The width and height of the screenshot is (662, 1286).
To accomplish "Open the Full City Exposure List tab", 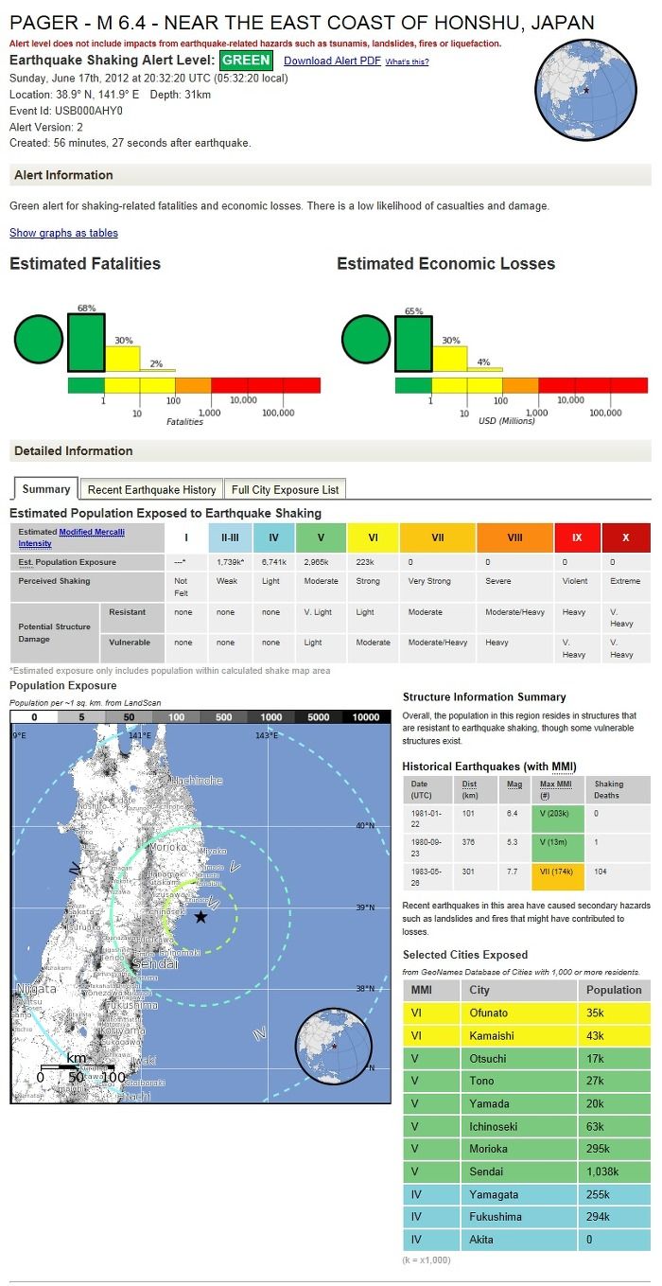I will 285,489.
